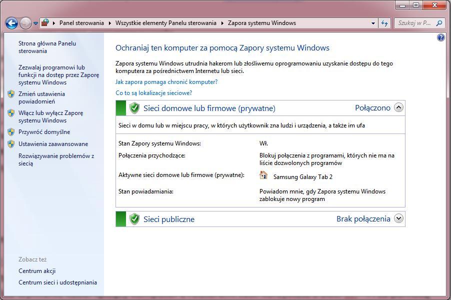Click Stan Zapory systemu Windows label
Screen dimensions: 451x300
coord(159,143)
